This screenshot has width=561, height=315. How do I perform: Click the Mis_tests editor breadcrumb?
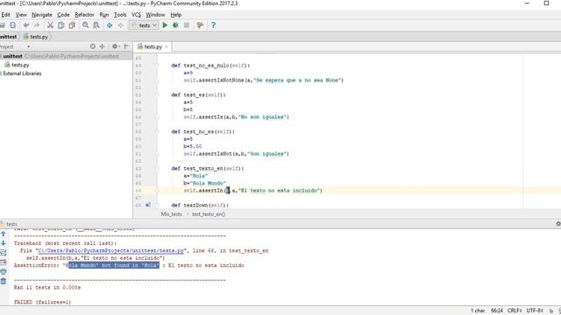(172, 214)
